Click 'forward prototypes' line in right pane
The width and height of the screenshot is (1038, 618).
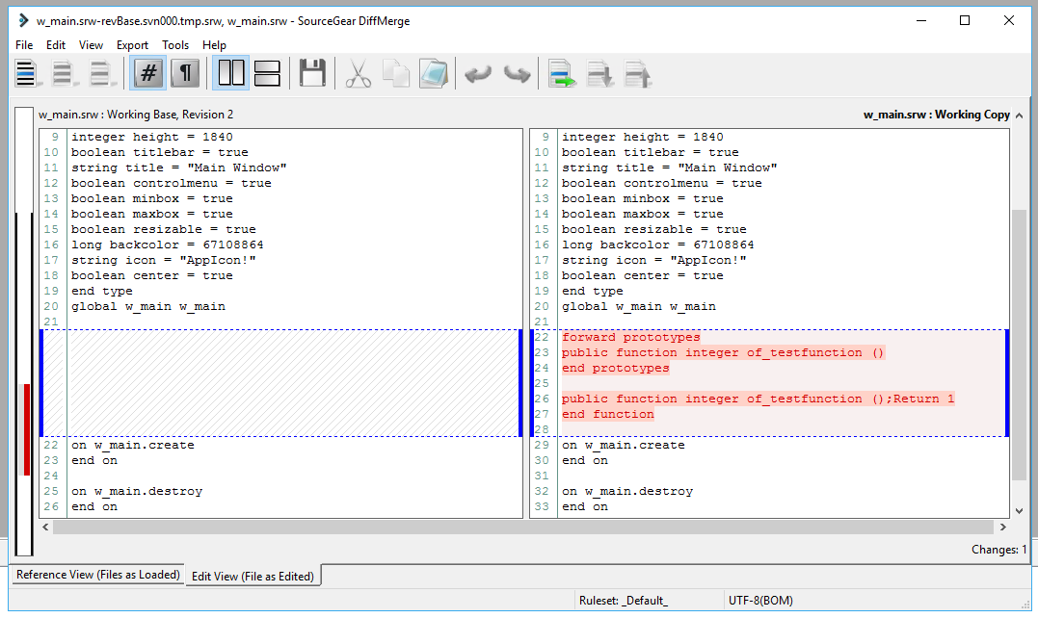click(631, 337)
